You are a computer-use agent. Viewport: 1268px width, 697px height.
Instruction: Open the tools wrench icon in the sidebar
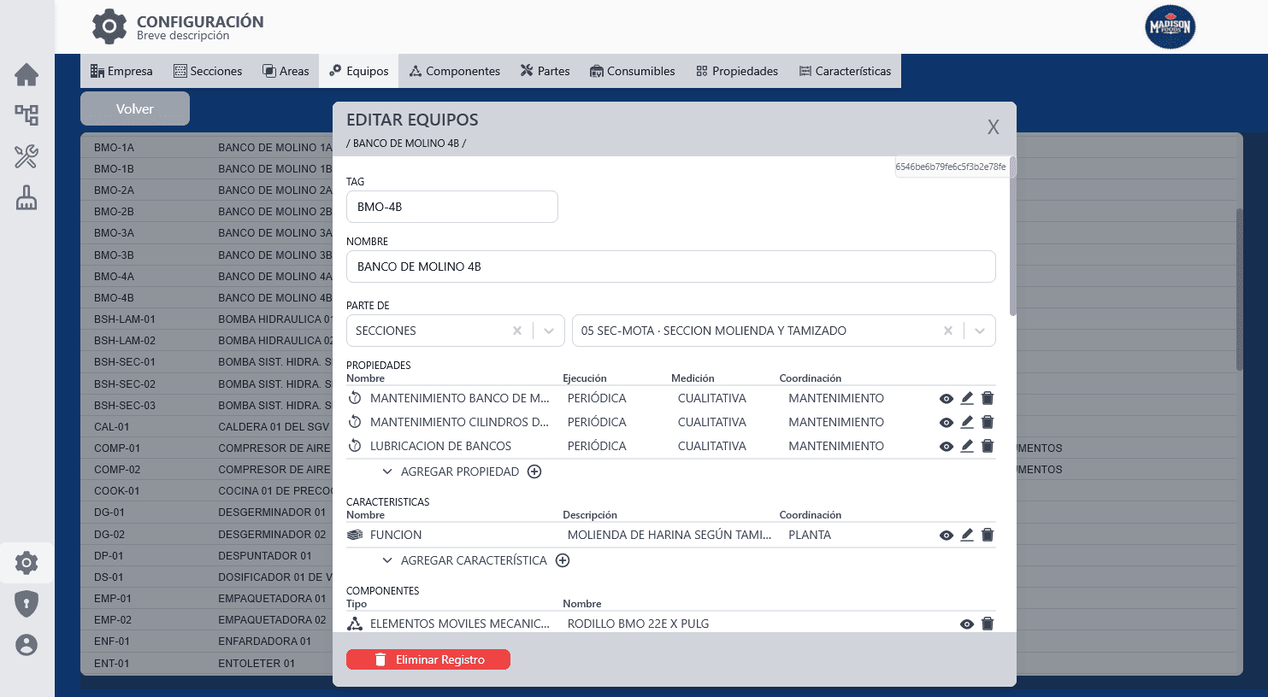click(27, 157)
